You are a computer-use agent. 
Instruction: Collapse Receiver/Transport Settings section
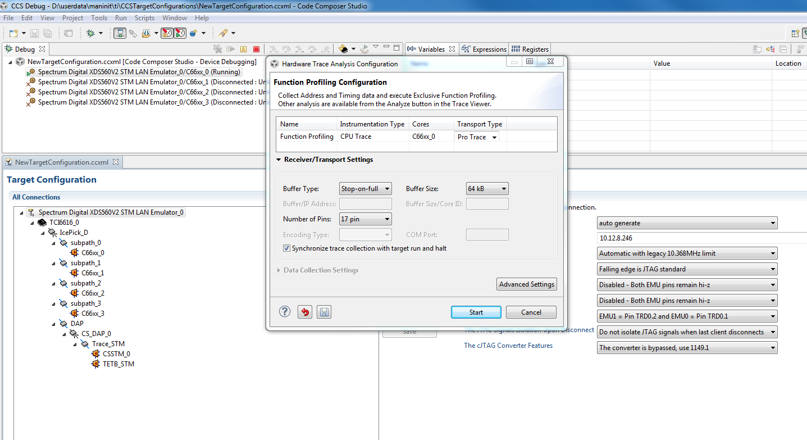(279, 160)
